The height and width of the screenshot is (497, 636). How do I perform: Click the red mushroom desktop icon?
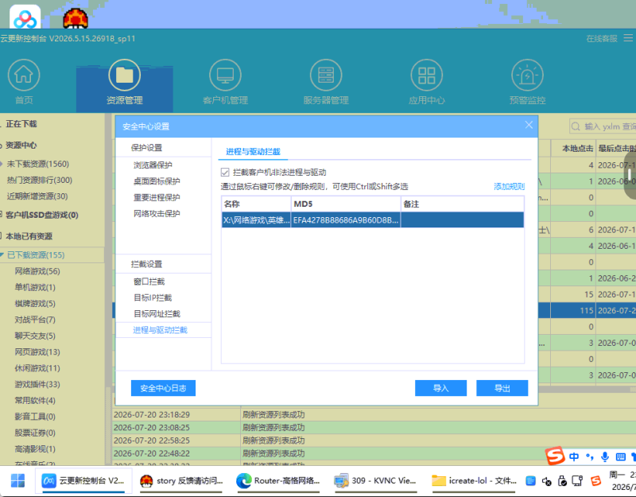pyautogui.click(x=76, y=18)
